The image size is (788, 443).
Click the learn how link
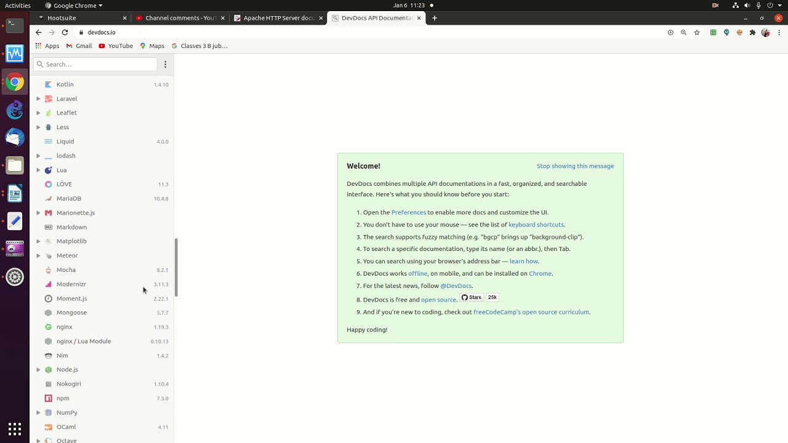524,261
